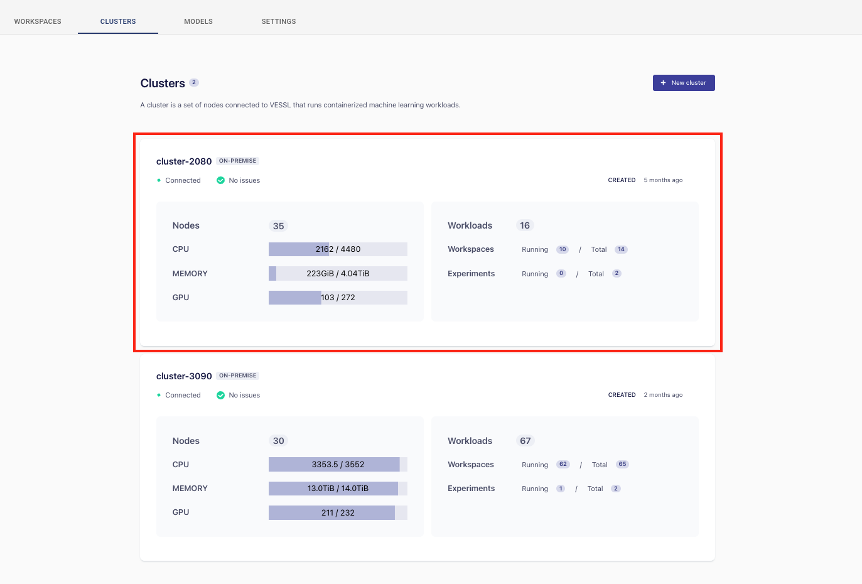862x584 pixels.
Task: Click the green check icon for cluster-2080
Action: [220, 180]
